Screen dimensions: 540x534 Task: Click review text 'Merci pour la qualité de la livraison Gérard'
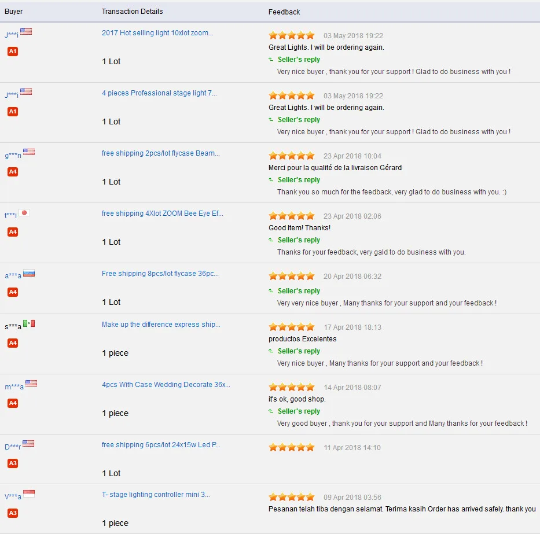[x=335, y=168]
